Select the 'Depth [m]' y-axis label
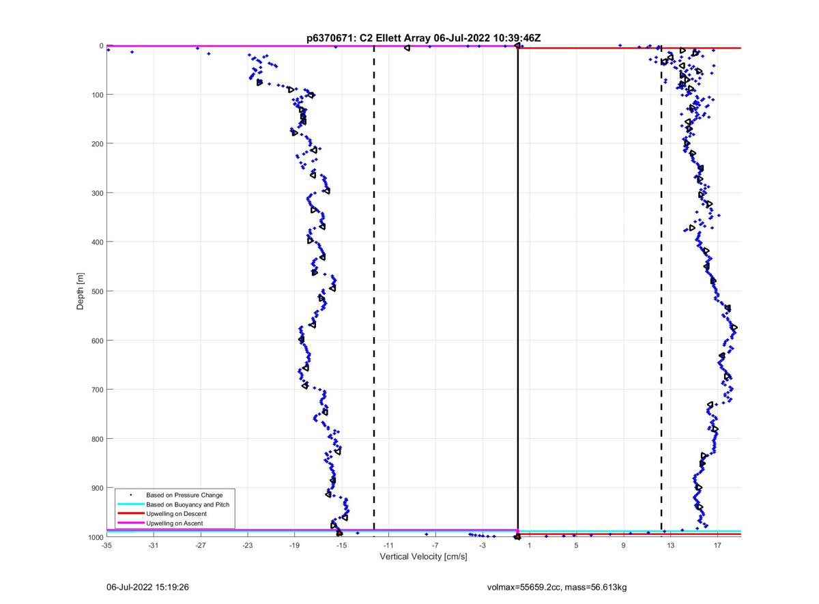Image resolution: width=819 pixels, height=604 pixels. 81,291
